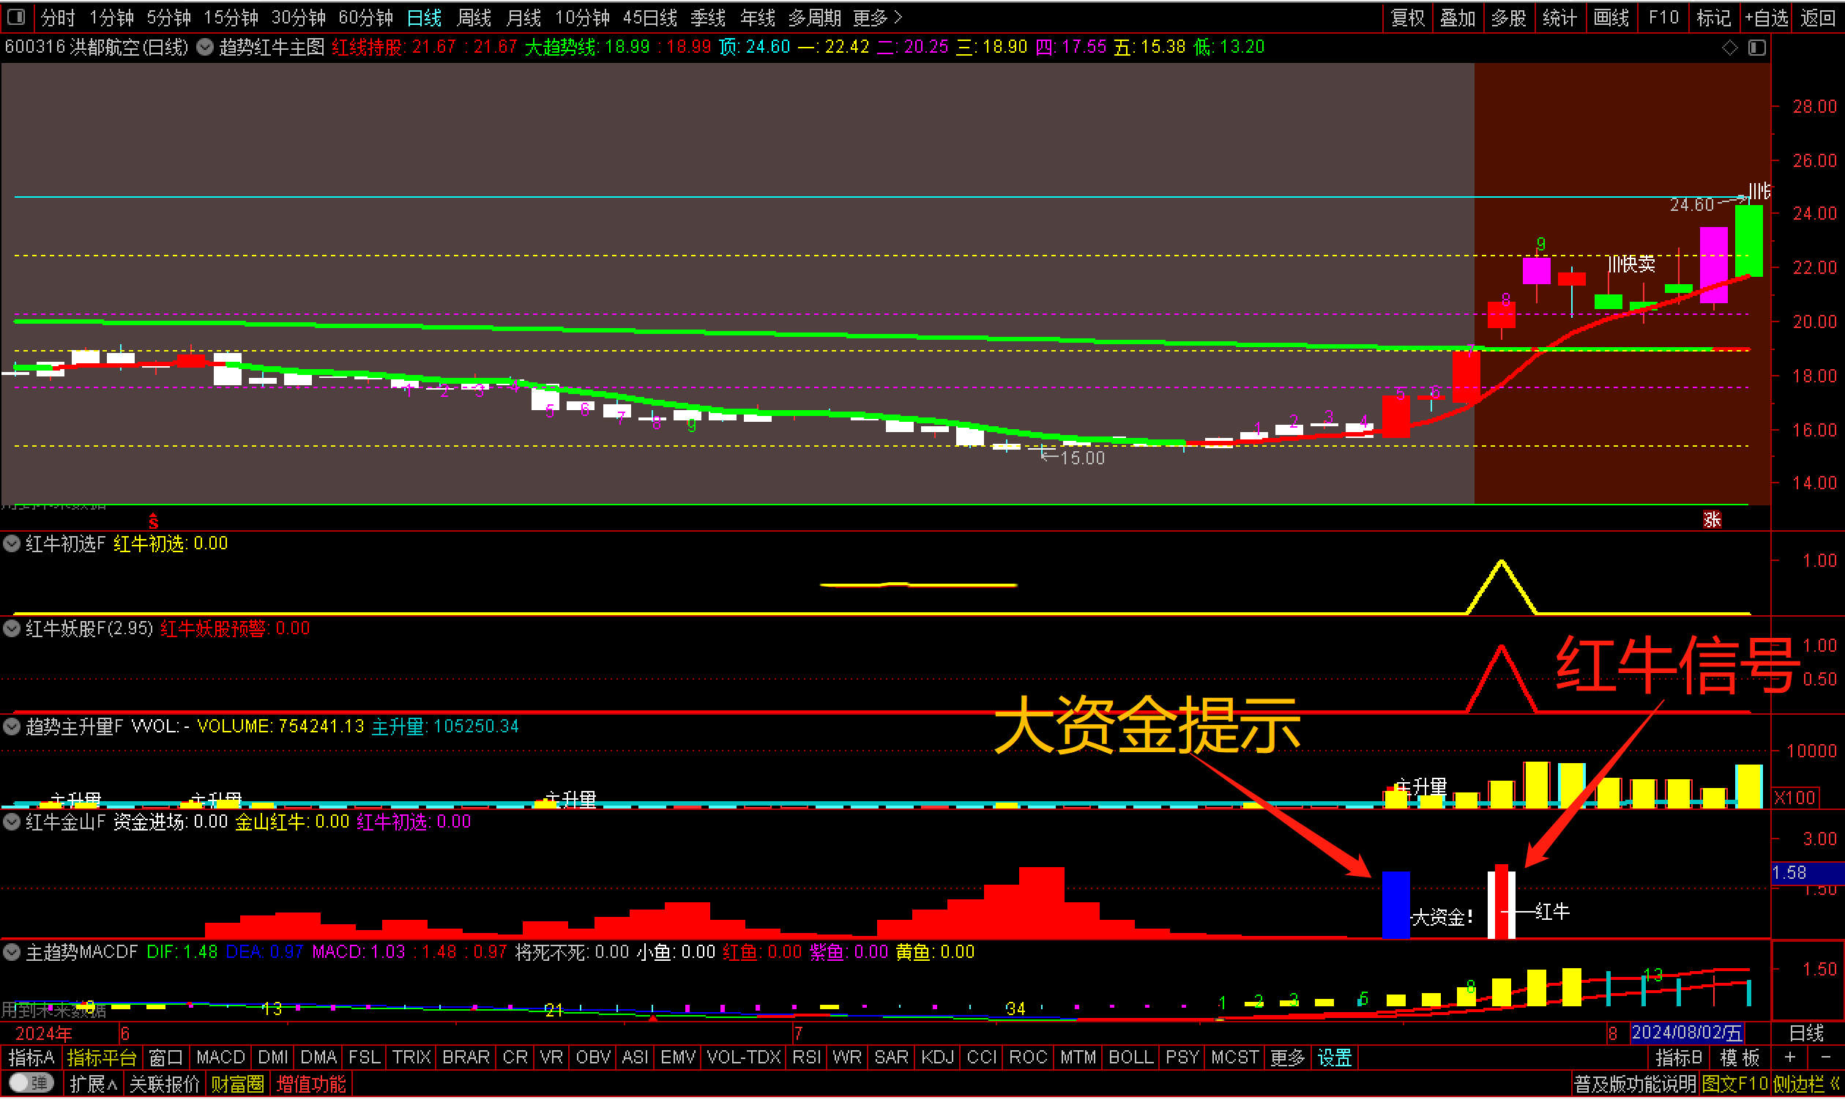Screen dimensions: 1845x1100
Task: Click the plus button next to 模板
Action: [x=1790, y=1057]
